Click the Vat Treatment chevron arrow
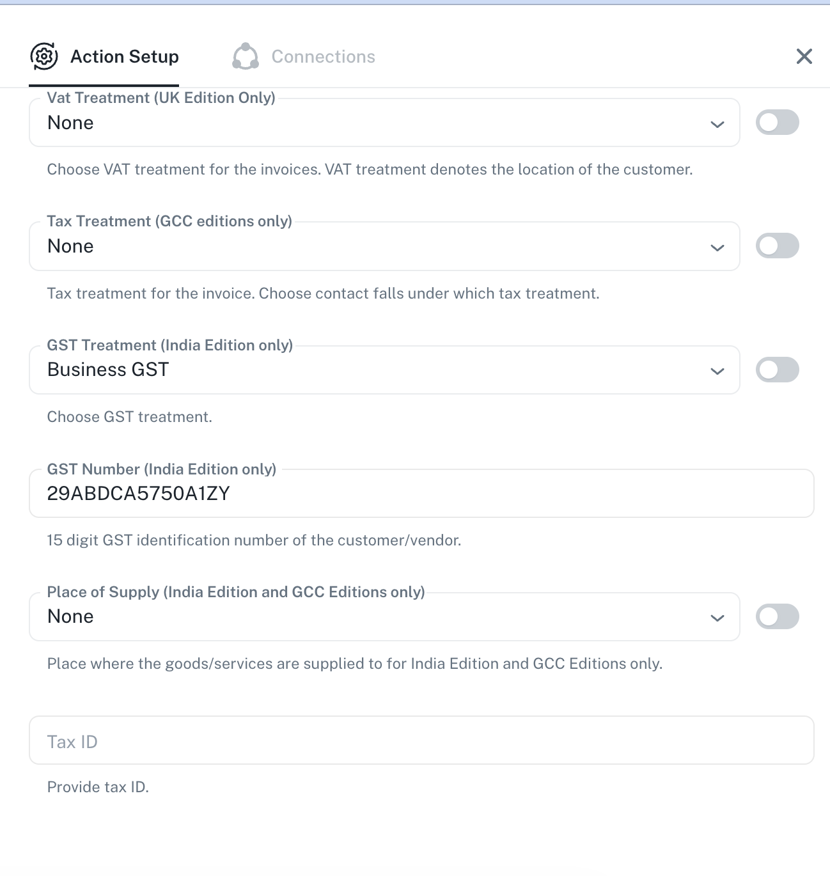This screenshot has height=876, width=830. [717, 124]
